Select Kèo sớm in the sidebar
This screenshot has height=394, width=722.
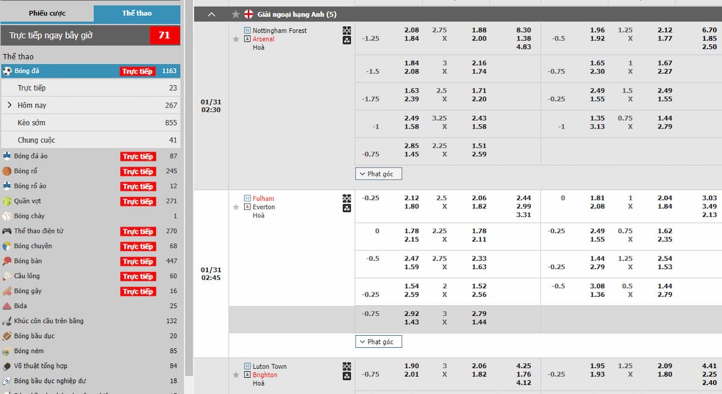tap(90, 123)
